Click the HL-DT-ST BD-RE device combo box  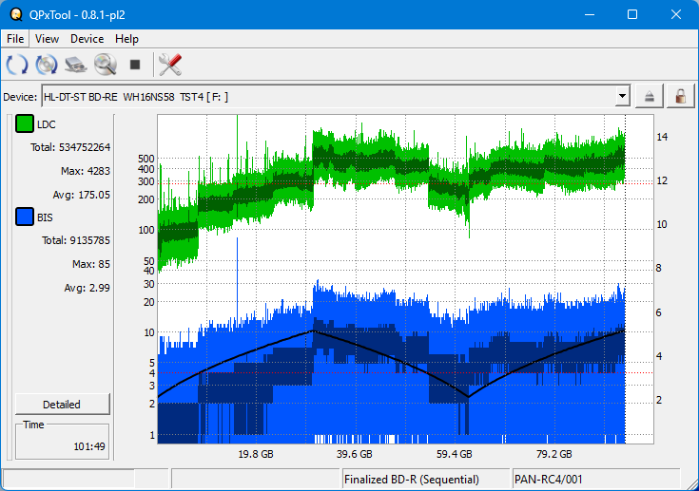[x=336, y=96]
